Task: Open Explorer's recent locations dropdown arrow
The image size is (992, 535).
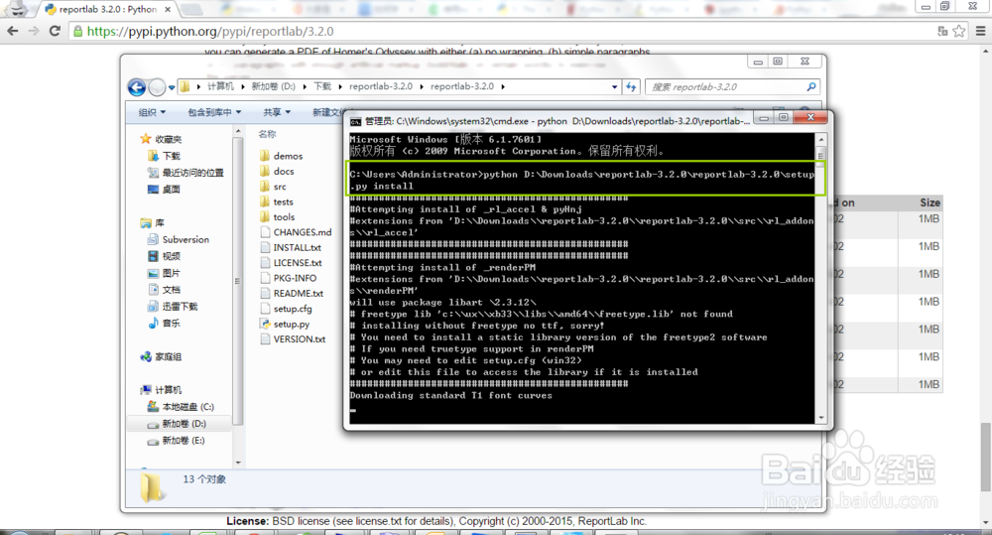Action: point(172,87)
